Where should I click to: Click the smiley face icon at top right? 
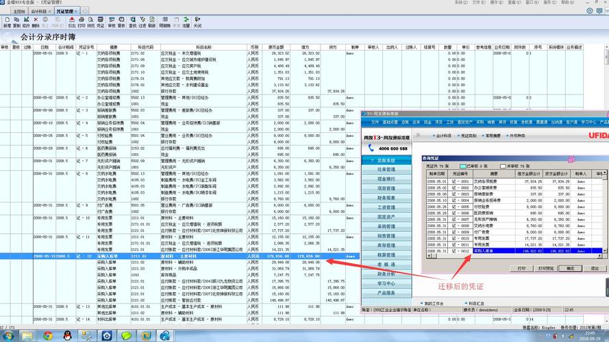coord(590,11)
